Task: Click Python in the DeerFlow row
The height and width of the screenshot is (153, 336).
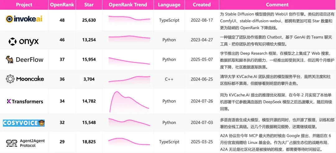Action: [x=169, y=60]
